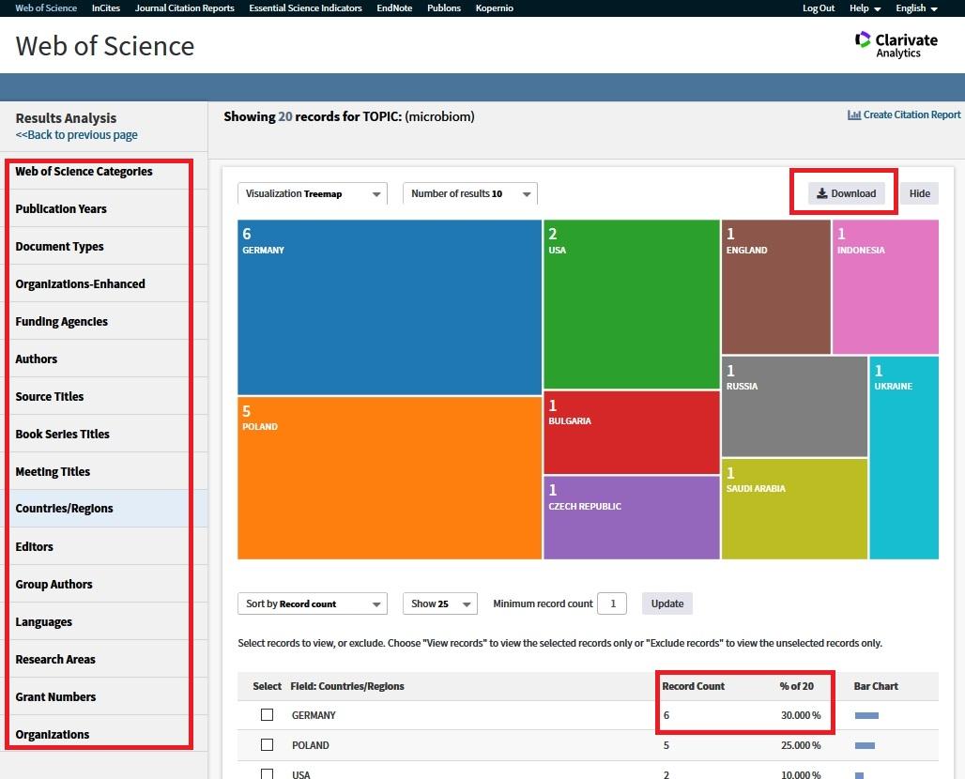Click the Bar Chart column header

click(x=876, y=686)
